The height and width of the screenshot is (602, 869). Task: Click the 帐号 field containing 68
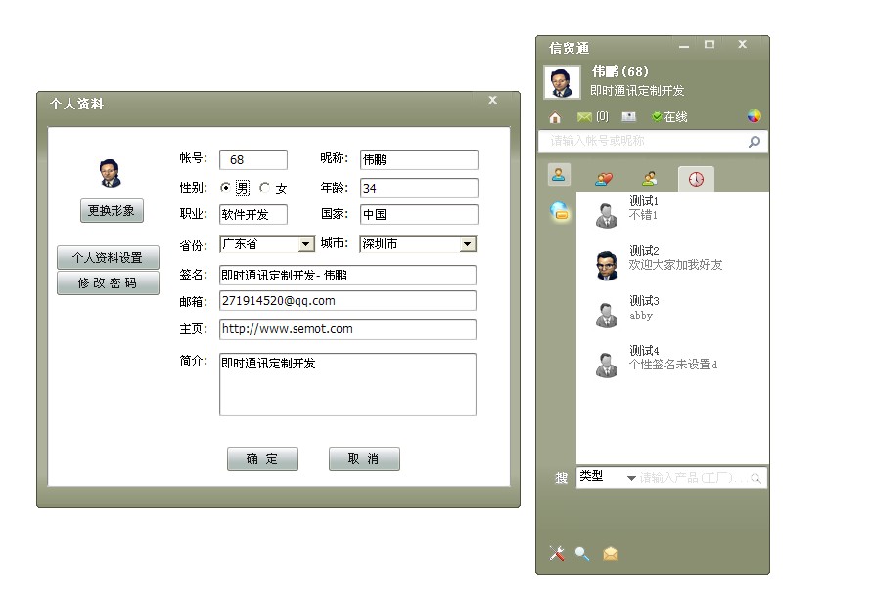tap(253, 160)
